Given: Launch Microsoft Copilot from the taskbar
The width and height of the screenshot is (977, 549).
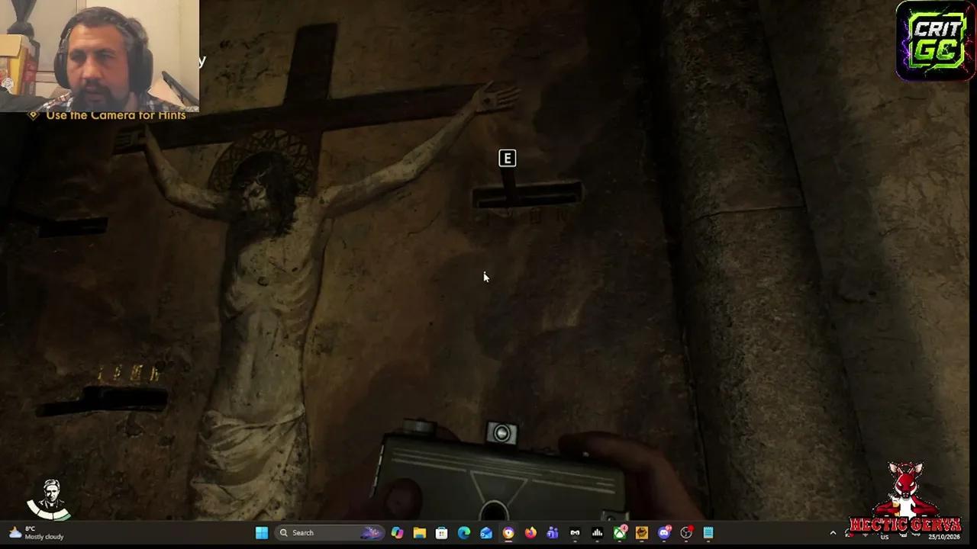Looking at the screenshot, I should coord(397,533).
